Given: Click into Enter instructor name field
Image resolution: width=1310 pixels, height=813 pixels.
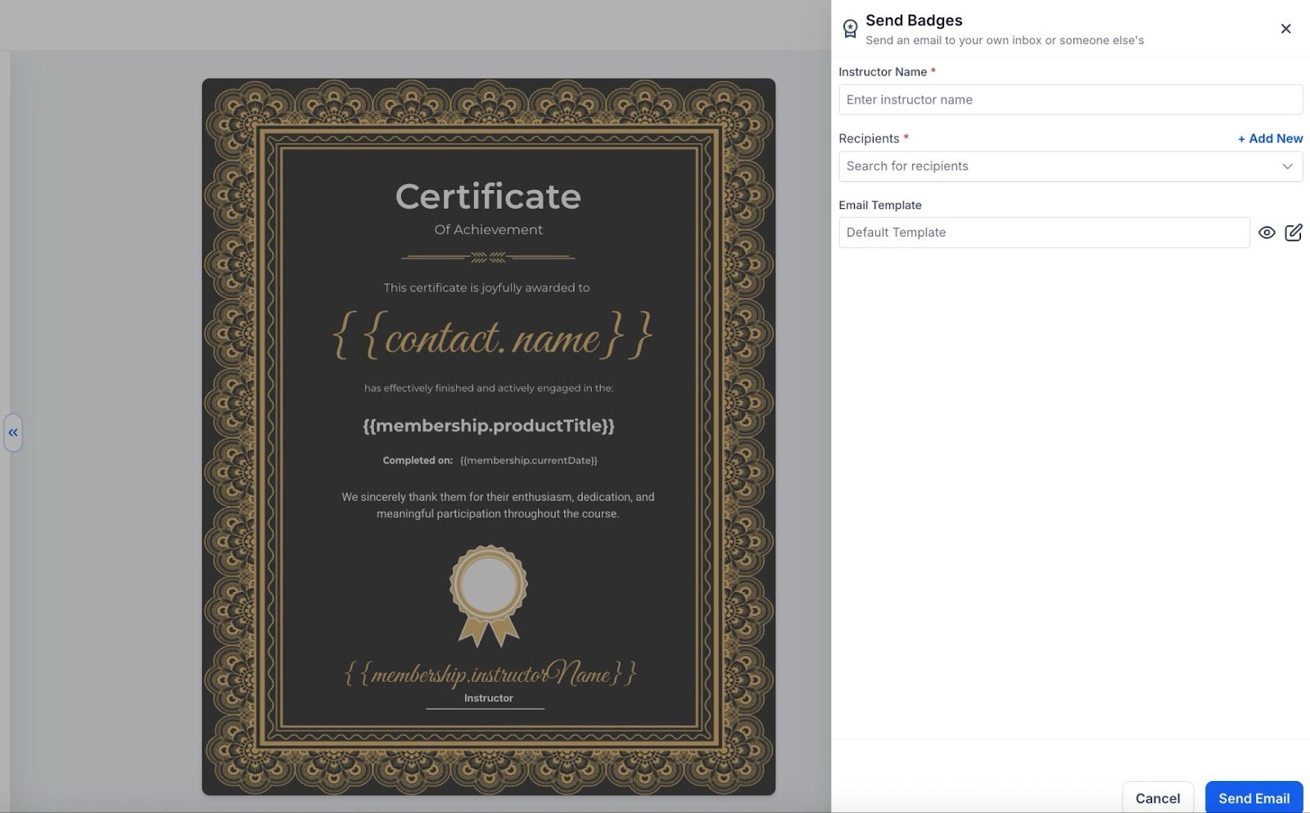Looking at the screenshot, I should coord(1070,100).
